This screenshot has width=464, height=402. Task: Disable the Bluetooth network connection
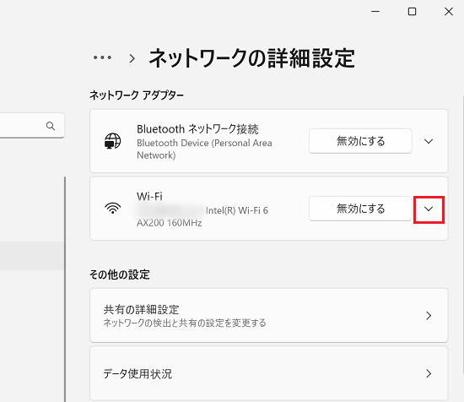(x=360, y=141)
